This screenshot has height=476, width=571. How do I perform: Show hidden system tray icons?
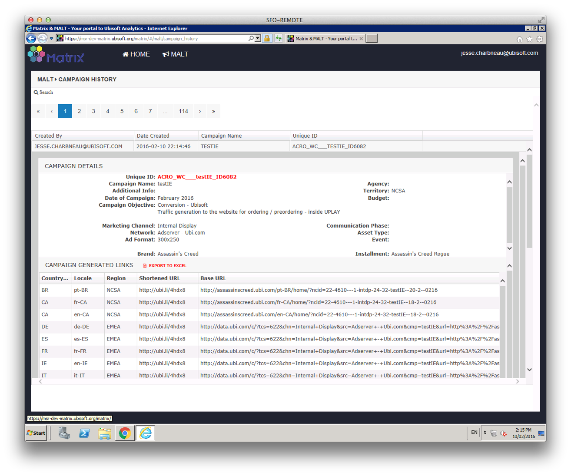(485, 433)
